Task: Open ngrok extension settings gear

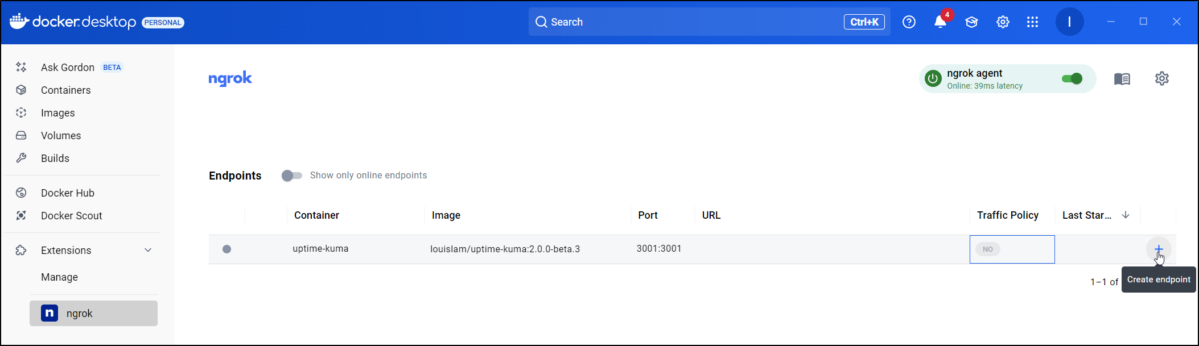Action: tap(1161, 78)
